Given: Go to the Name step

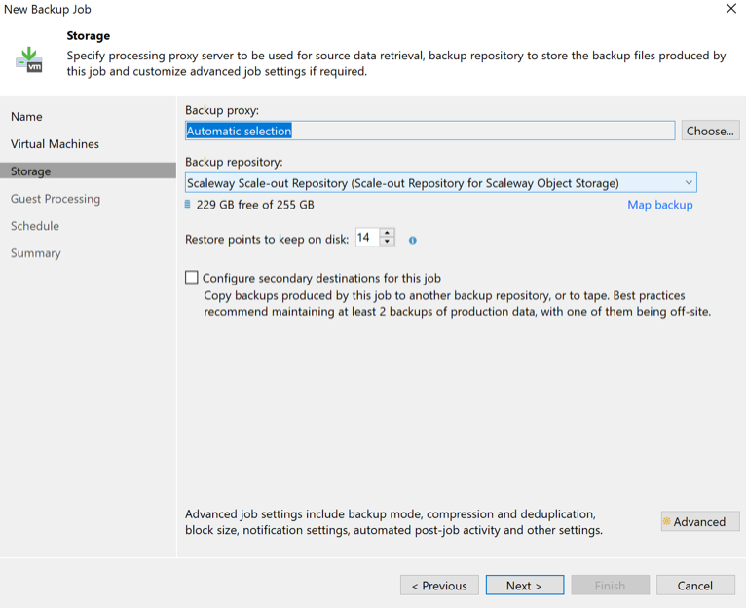Looking at the screenshot, I should (x=27, y=117).
